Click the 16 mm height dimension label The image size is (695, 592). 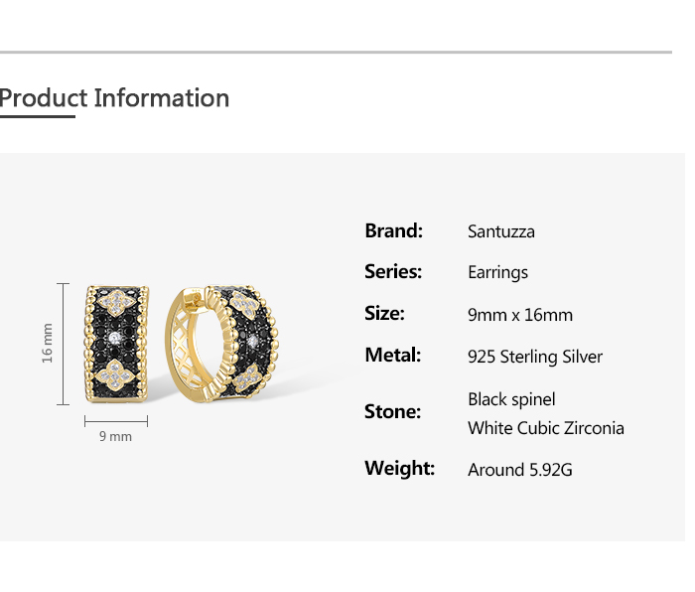click(47, 343)
